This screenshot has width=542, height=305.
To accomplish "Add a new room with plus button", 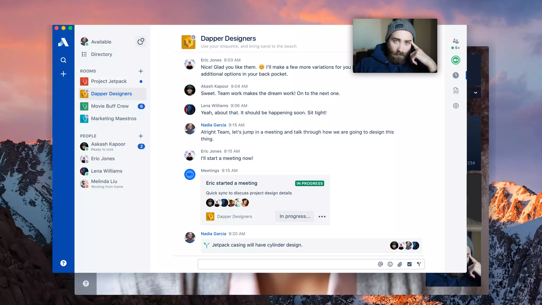I will pyautogui.click(x=141, y=71).
